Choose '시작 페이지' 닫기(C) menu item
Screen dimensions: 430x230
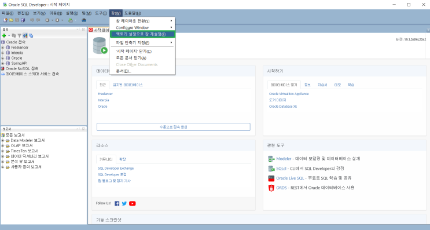pos(142,52)
